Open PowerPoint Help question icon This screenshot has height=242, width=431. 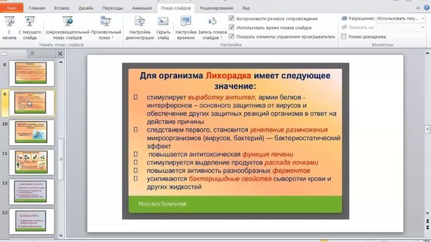(x=426, y=7)
